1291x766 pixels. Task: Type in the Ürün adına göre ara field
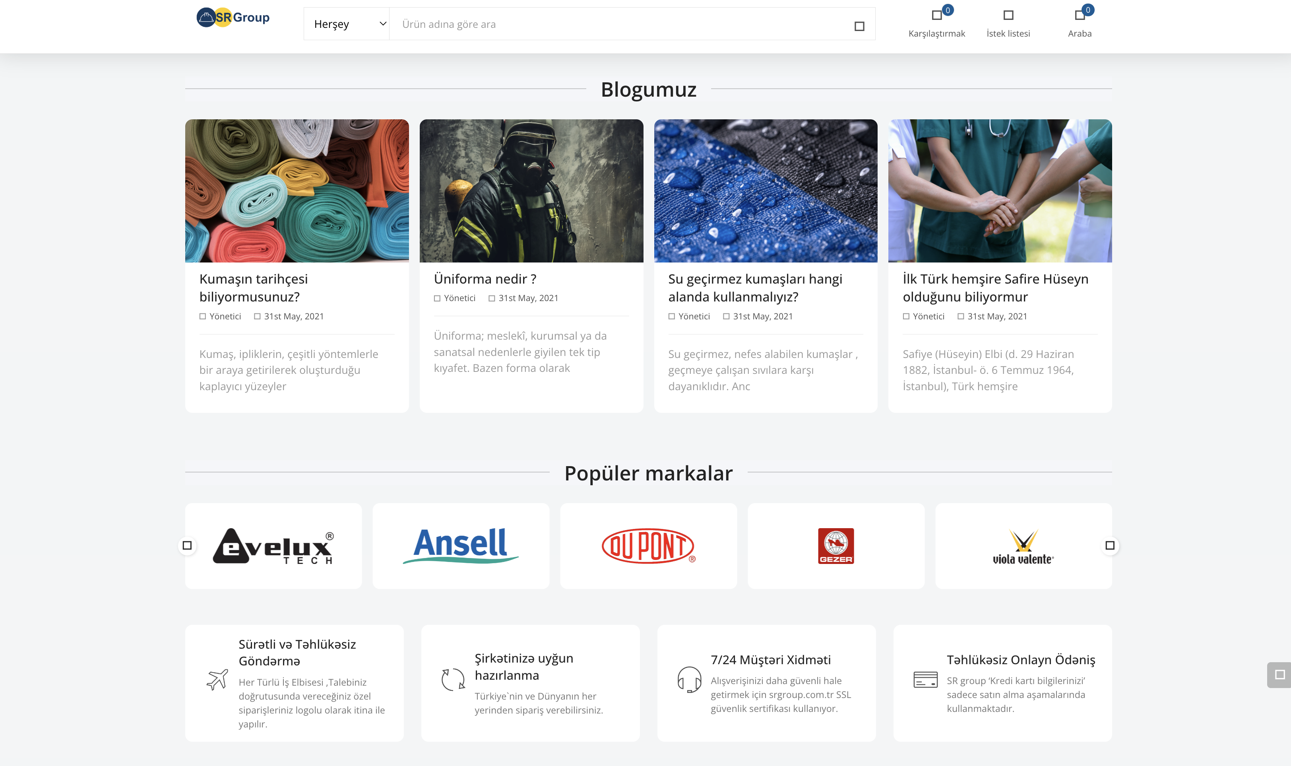619,24
